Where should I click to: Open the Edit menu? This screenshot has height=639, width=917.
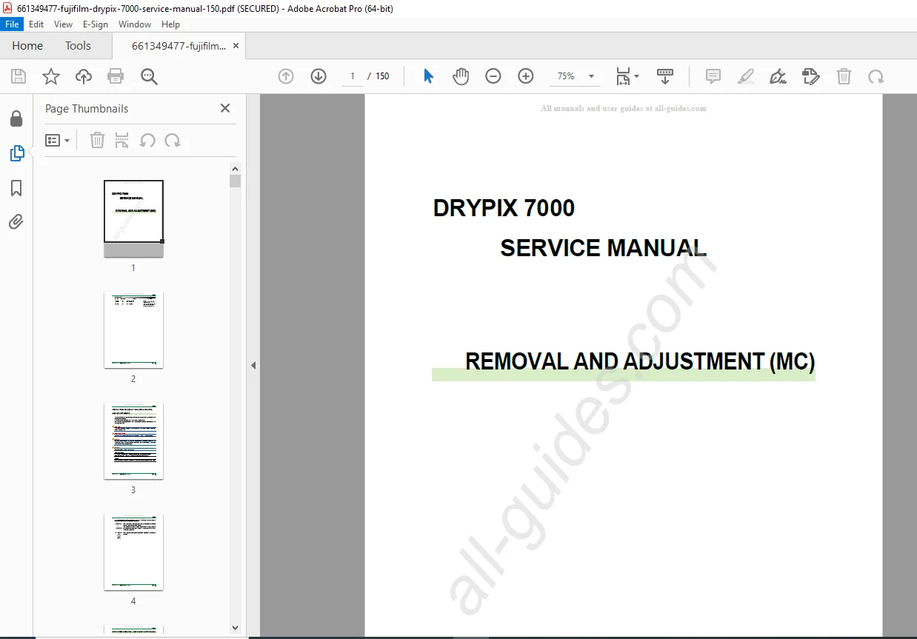click(36, 24)
